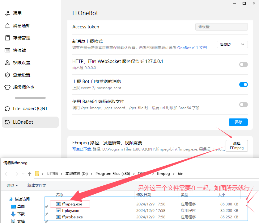Image resolution: width=259 pixels, height=223 pixels.
Task: Click the 超级调色盘 shirt icon
Action: click(x=7, y=87)
